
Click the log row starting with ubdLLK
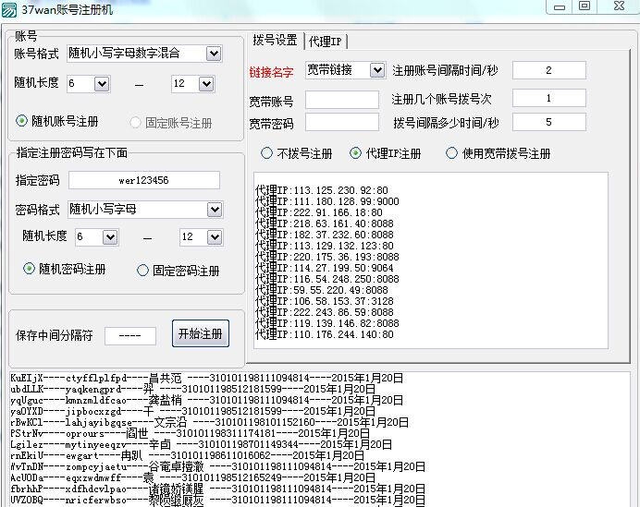pos(192,389)
